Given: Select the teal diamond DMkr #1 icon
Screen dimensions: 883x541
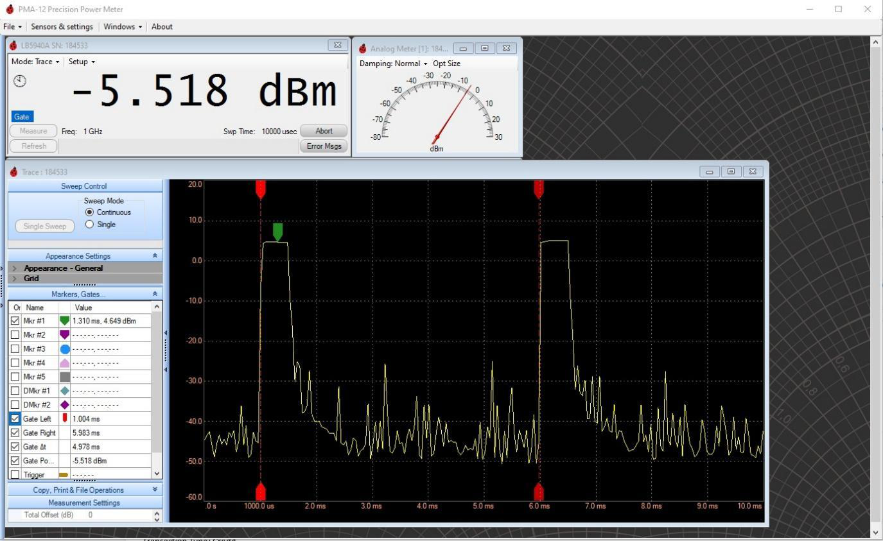Looking at the screenshot, I should coord(64,391).
